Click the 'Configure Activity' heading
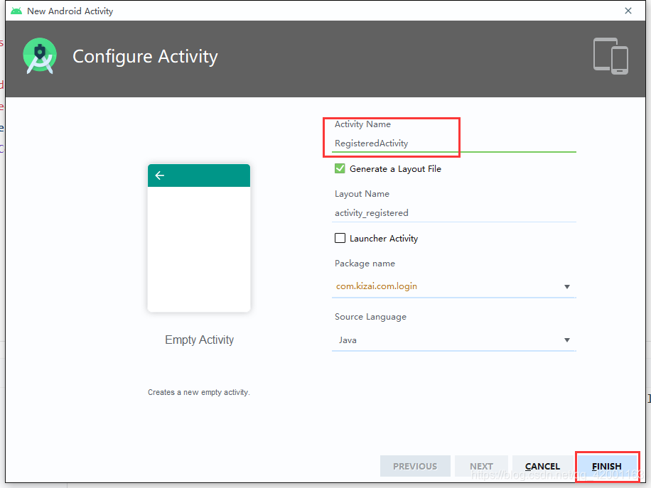Viewport: 651px width, 488px height. (145, 56)
